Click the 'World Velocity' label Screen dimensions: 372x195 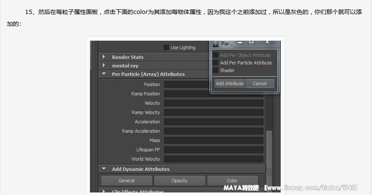145,159
